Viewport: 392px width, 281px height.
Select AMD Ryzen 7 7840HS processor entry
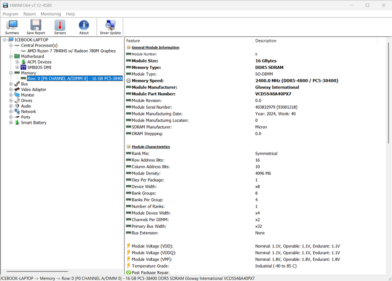(71, 51)
